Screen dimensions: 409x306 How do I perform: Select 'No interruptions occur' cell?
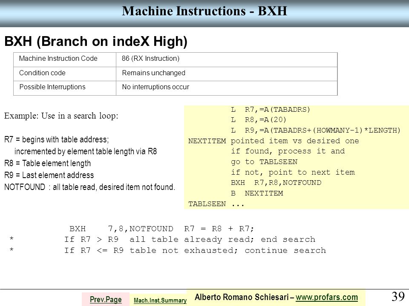(x=227, y=88)
